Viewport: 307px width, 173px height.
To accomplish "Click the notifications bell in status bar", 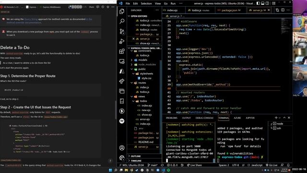I will pos(288,165).
